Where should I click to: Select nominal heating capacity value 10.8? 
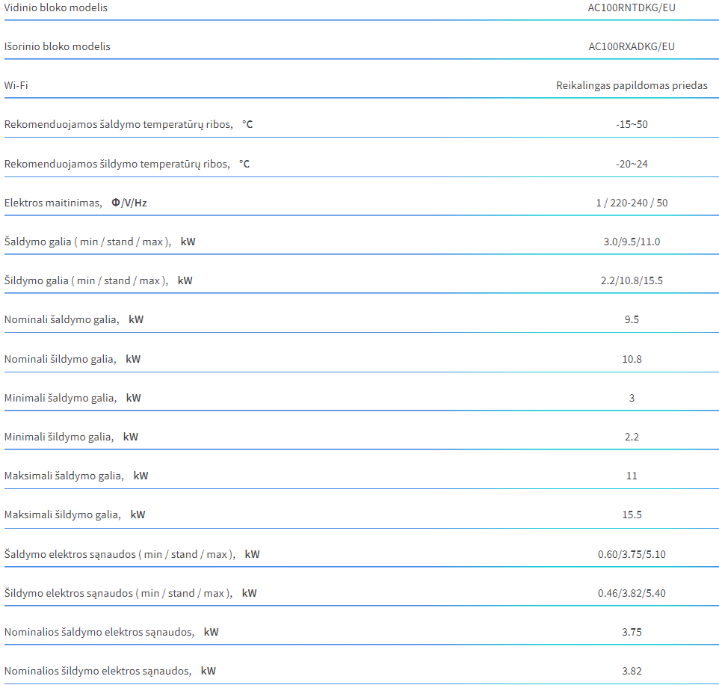632,360
